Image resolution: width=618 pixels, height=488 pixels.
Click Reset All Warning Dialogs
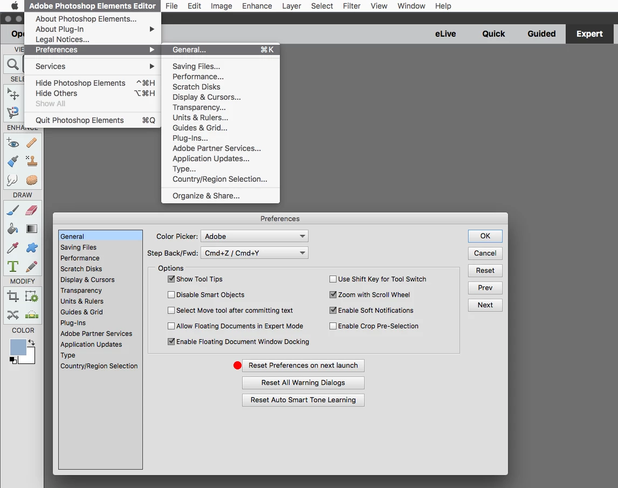[303, 383]
